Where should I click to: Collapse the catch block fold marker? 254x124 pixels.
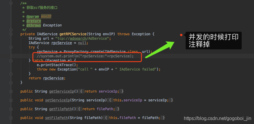click(x=11, y=61)
